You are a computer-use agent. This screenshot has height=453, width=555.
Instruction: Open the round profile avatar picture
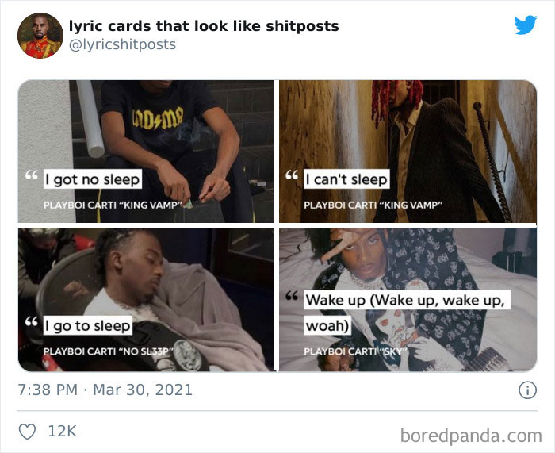click(x=40, y=36)
